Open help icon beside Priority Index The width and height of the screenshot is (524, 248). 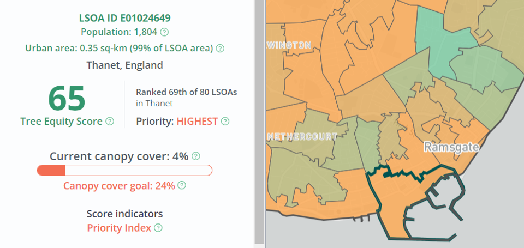(158, 228)
